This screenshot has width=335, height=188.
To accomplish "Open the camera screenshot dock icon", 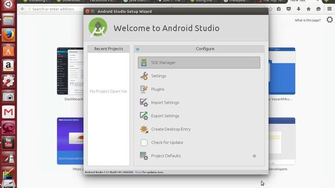I will pyautogui.click(x=8, y=96).
